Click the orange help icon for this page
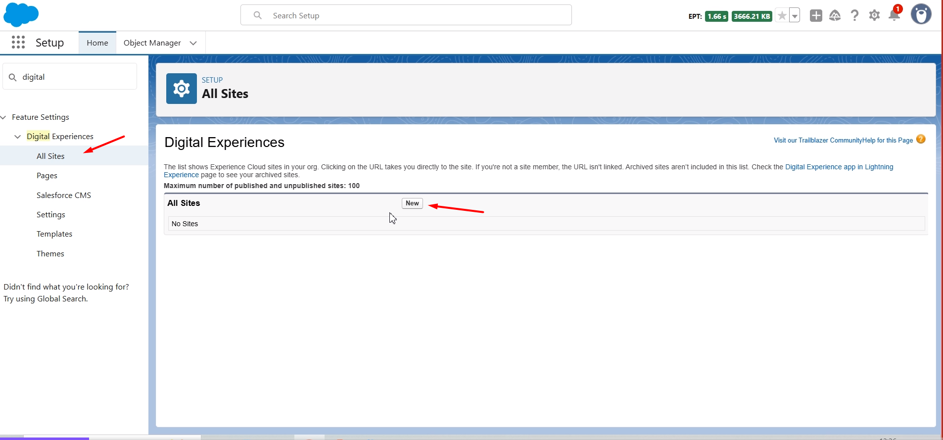 pos(921,139)
